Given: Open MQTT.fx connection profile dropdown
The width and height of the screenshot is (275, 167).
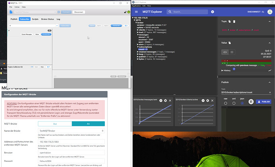Looking at the screenshot, I should [55, 12].
